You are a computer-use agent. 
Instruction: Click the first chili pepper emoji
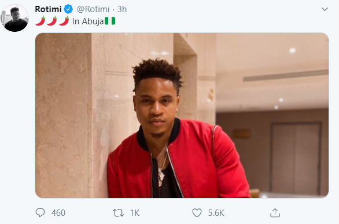[40, 21]
